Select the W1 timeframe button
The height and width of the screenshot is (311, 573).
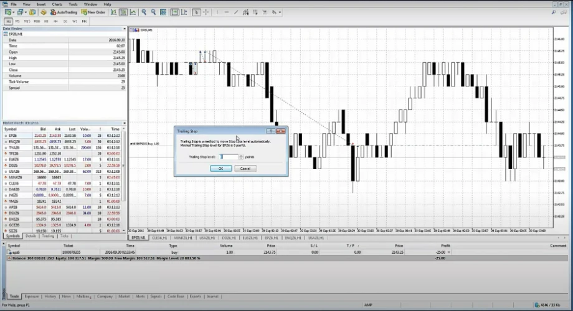point(75,21)
